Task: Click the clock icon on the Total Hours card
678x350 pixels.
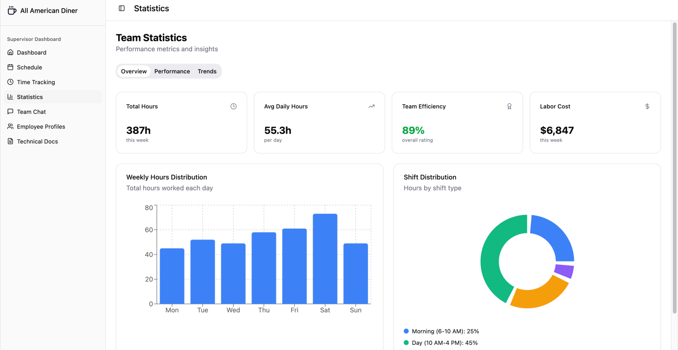Action: pos(234,106)
